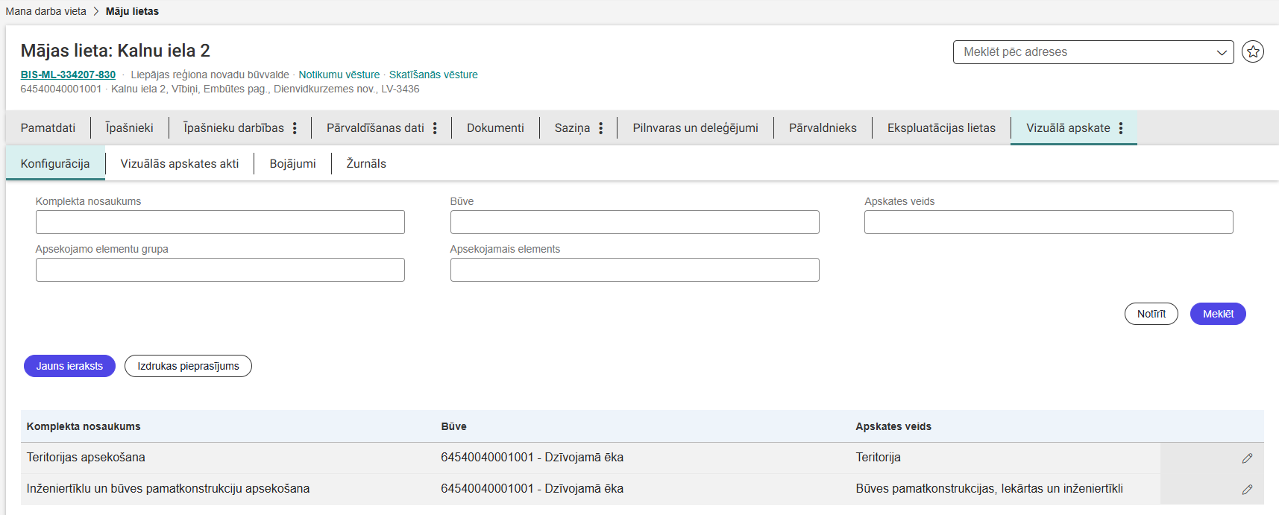Viewport: 1279px width, 515px height.
Task: Open the Bojājumi subtab
Action: pyautogui.click(x=292, y=164)
